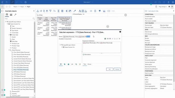Click the delete (trash) icon in the report toolbar
The width and height of the screenshot is (175, 98).
click(x=47, y=11)
